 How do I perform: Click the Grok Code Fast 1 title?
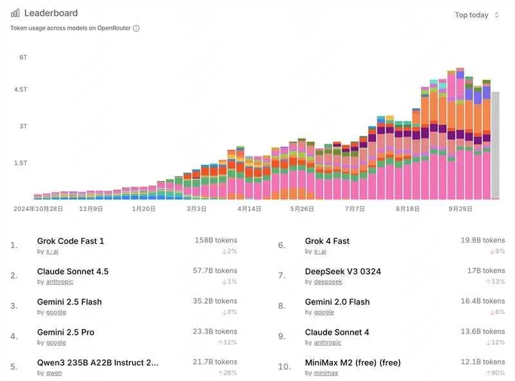[x=70, y=241]
